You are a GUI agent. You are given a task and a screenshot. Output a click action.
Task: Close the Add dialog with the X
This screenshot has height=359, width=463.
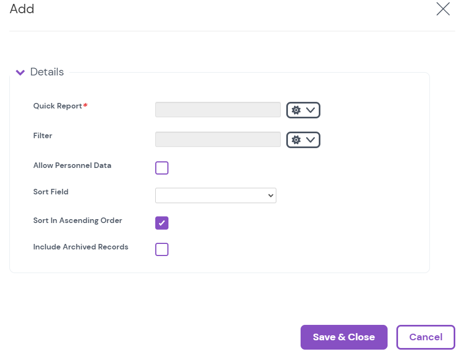pos(443,9)
